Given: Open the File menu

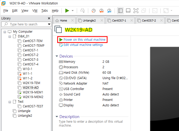Looking at the screenshot, I should tap(6, 11).
